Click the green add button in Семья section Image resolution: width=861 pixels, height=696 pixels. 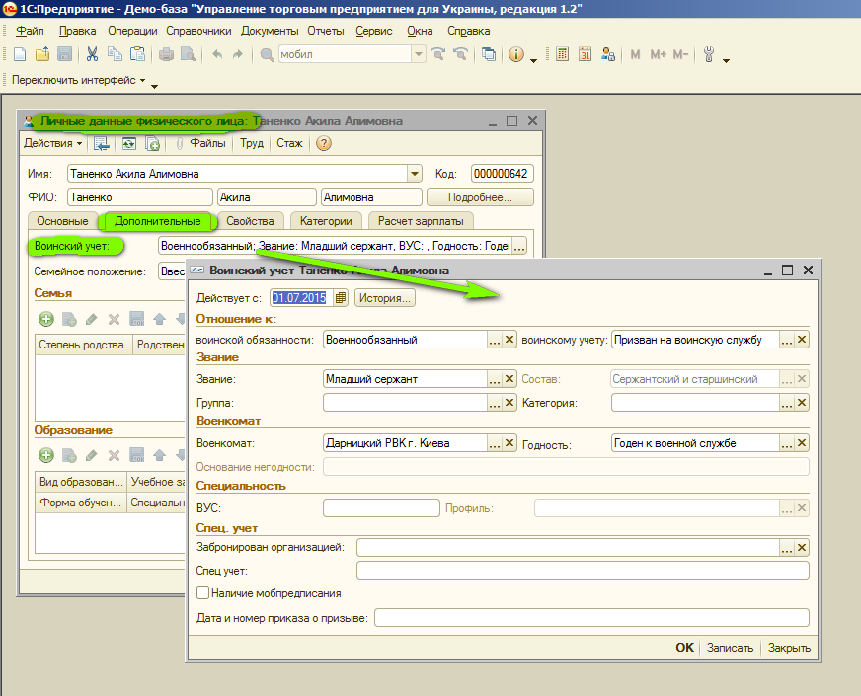46,319
